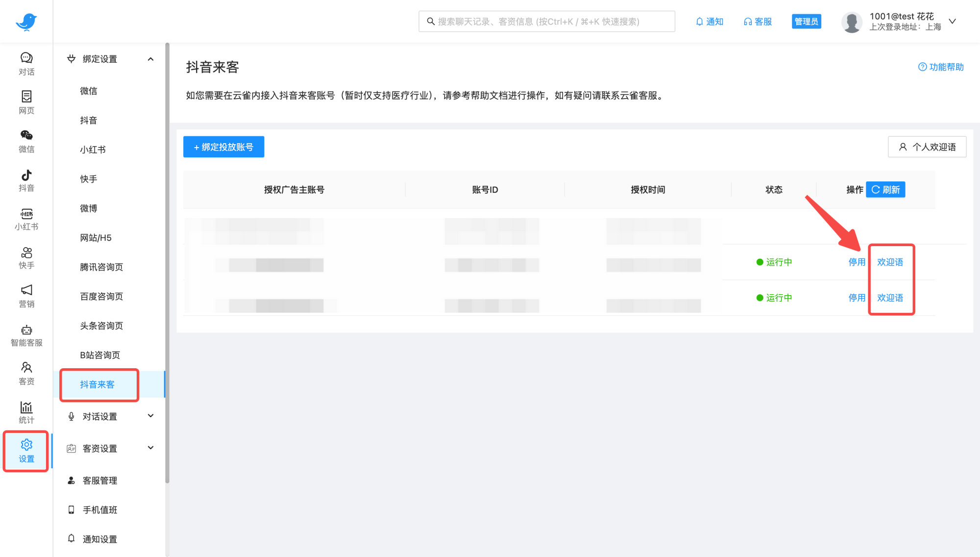980x557 pixels.
Task: Click the 功能帮助 question mark icon
Action: tap(922, 67)
